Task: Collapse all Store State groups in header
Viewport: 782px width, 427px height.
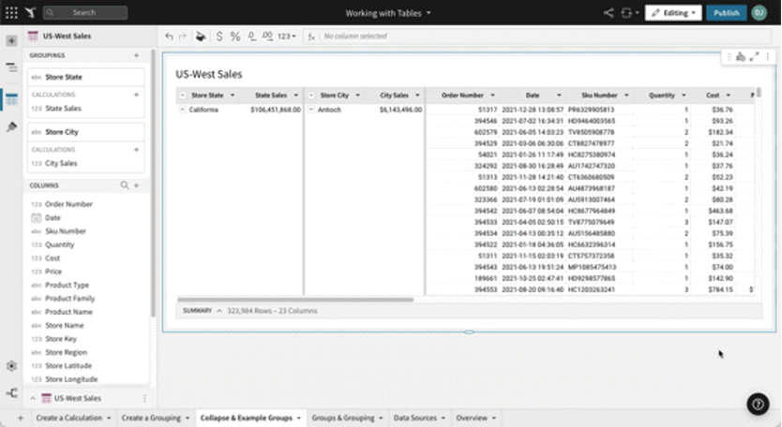Action: tap(182, 95)
